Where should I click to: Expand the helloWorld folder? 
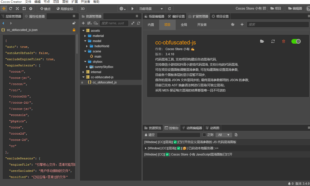tap(87, 46)
